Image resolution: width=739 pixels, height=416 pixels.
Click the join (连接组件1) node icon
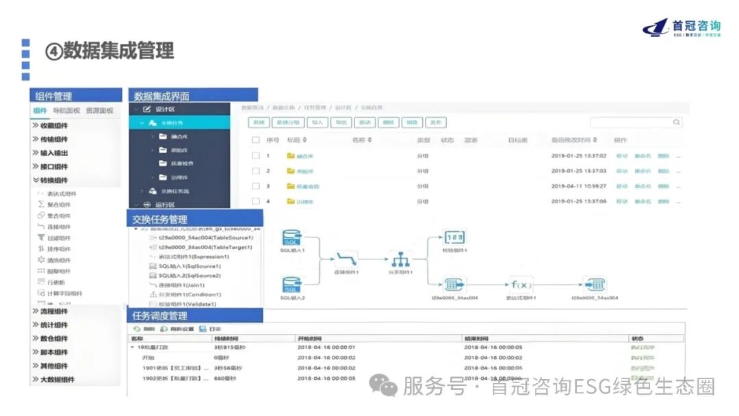[x=346, y=259]
